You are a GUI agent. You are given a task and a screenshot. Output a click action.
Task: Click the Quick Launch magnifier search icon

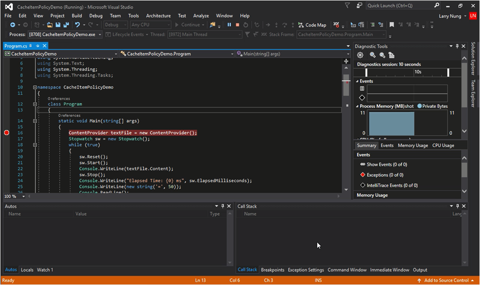click(x=437, y=5)
